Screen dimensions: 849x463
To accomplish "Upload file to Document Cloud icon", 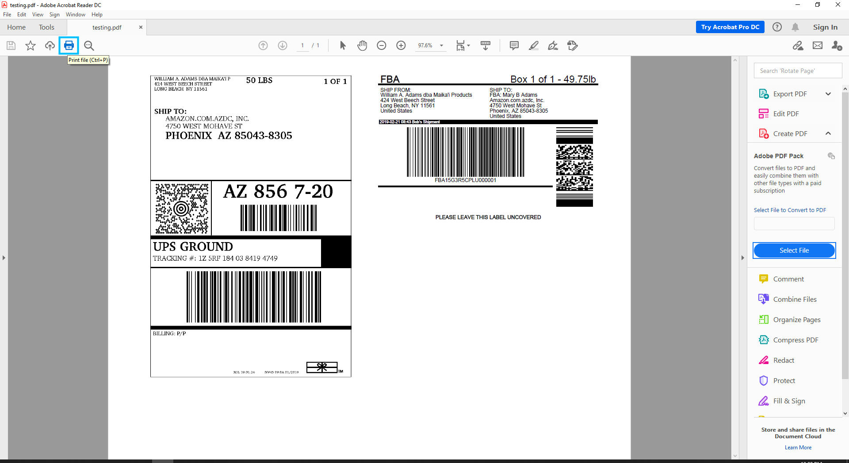I will coord(50,46).
